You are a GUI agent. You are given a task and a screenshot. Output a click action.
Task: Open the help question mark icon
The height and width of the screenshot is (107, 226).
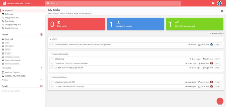coord(213,3)
